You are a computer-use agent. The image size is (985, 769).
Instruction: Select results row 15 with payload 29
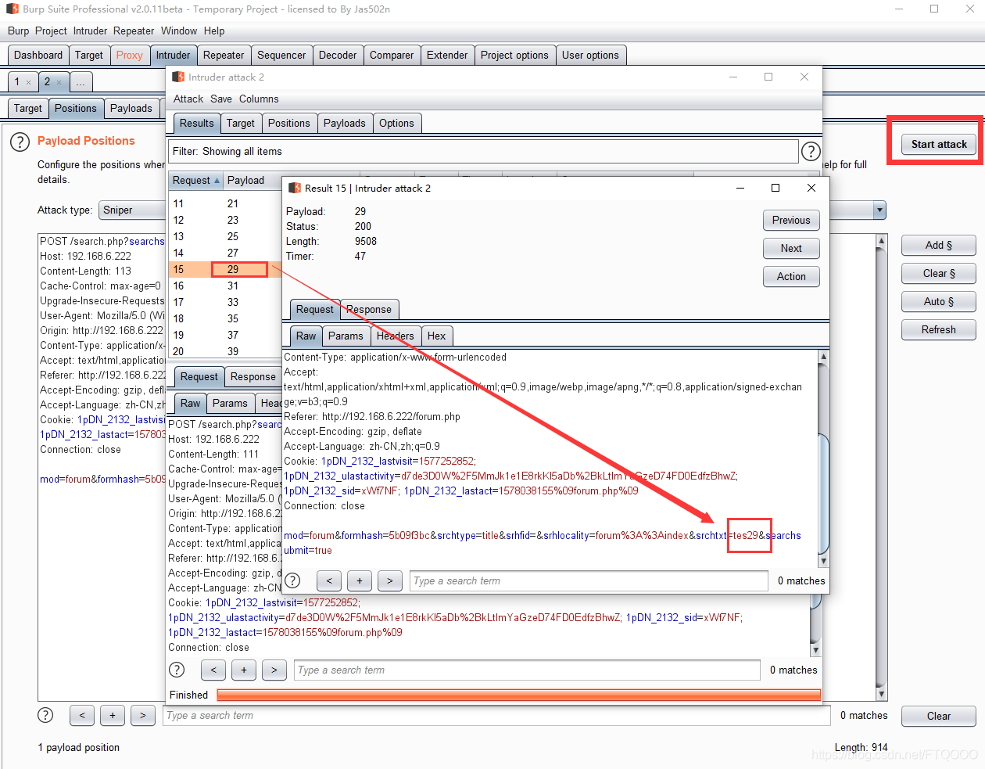(225, 270)
